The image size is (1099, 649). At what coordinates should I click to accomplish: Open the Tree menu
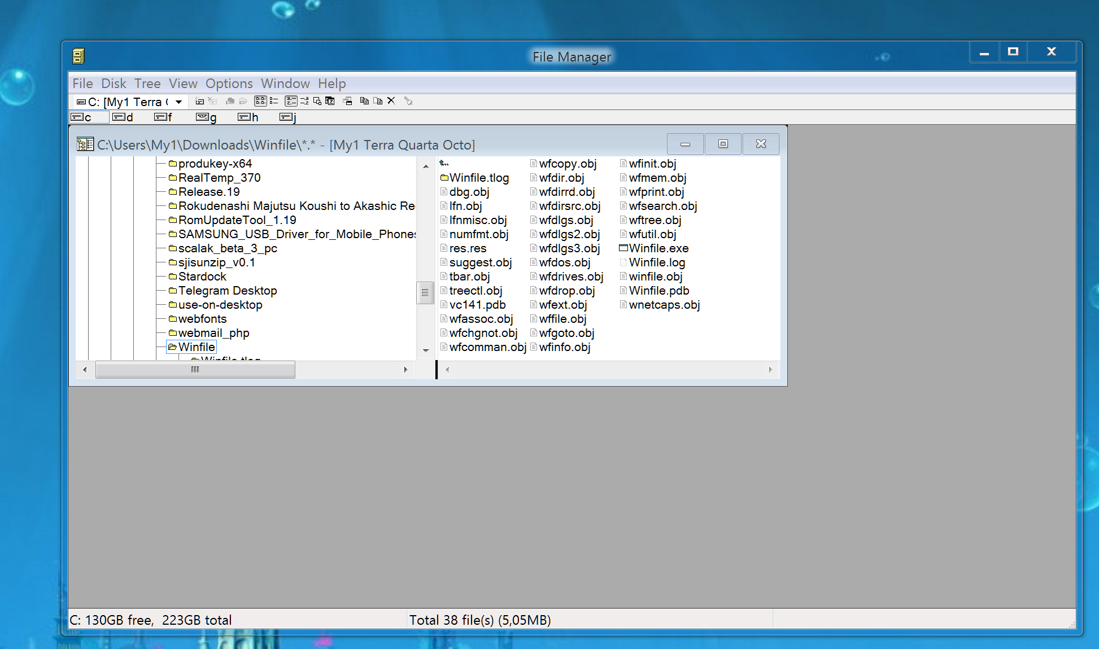[x=147, y=84]
